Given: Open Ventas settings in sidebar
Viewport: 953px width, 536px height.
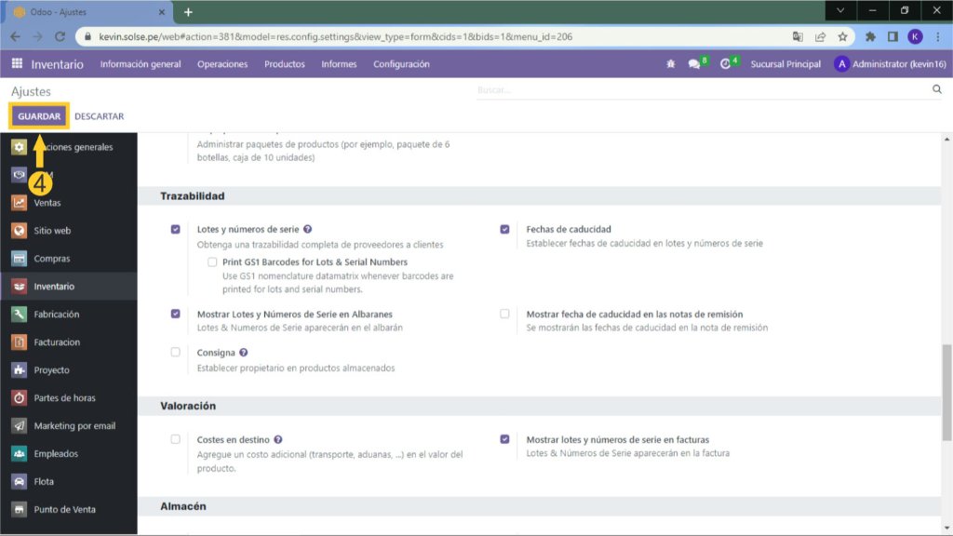Looking at the screenshot, I should point(47,203).
